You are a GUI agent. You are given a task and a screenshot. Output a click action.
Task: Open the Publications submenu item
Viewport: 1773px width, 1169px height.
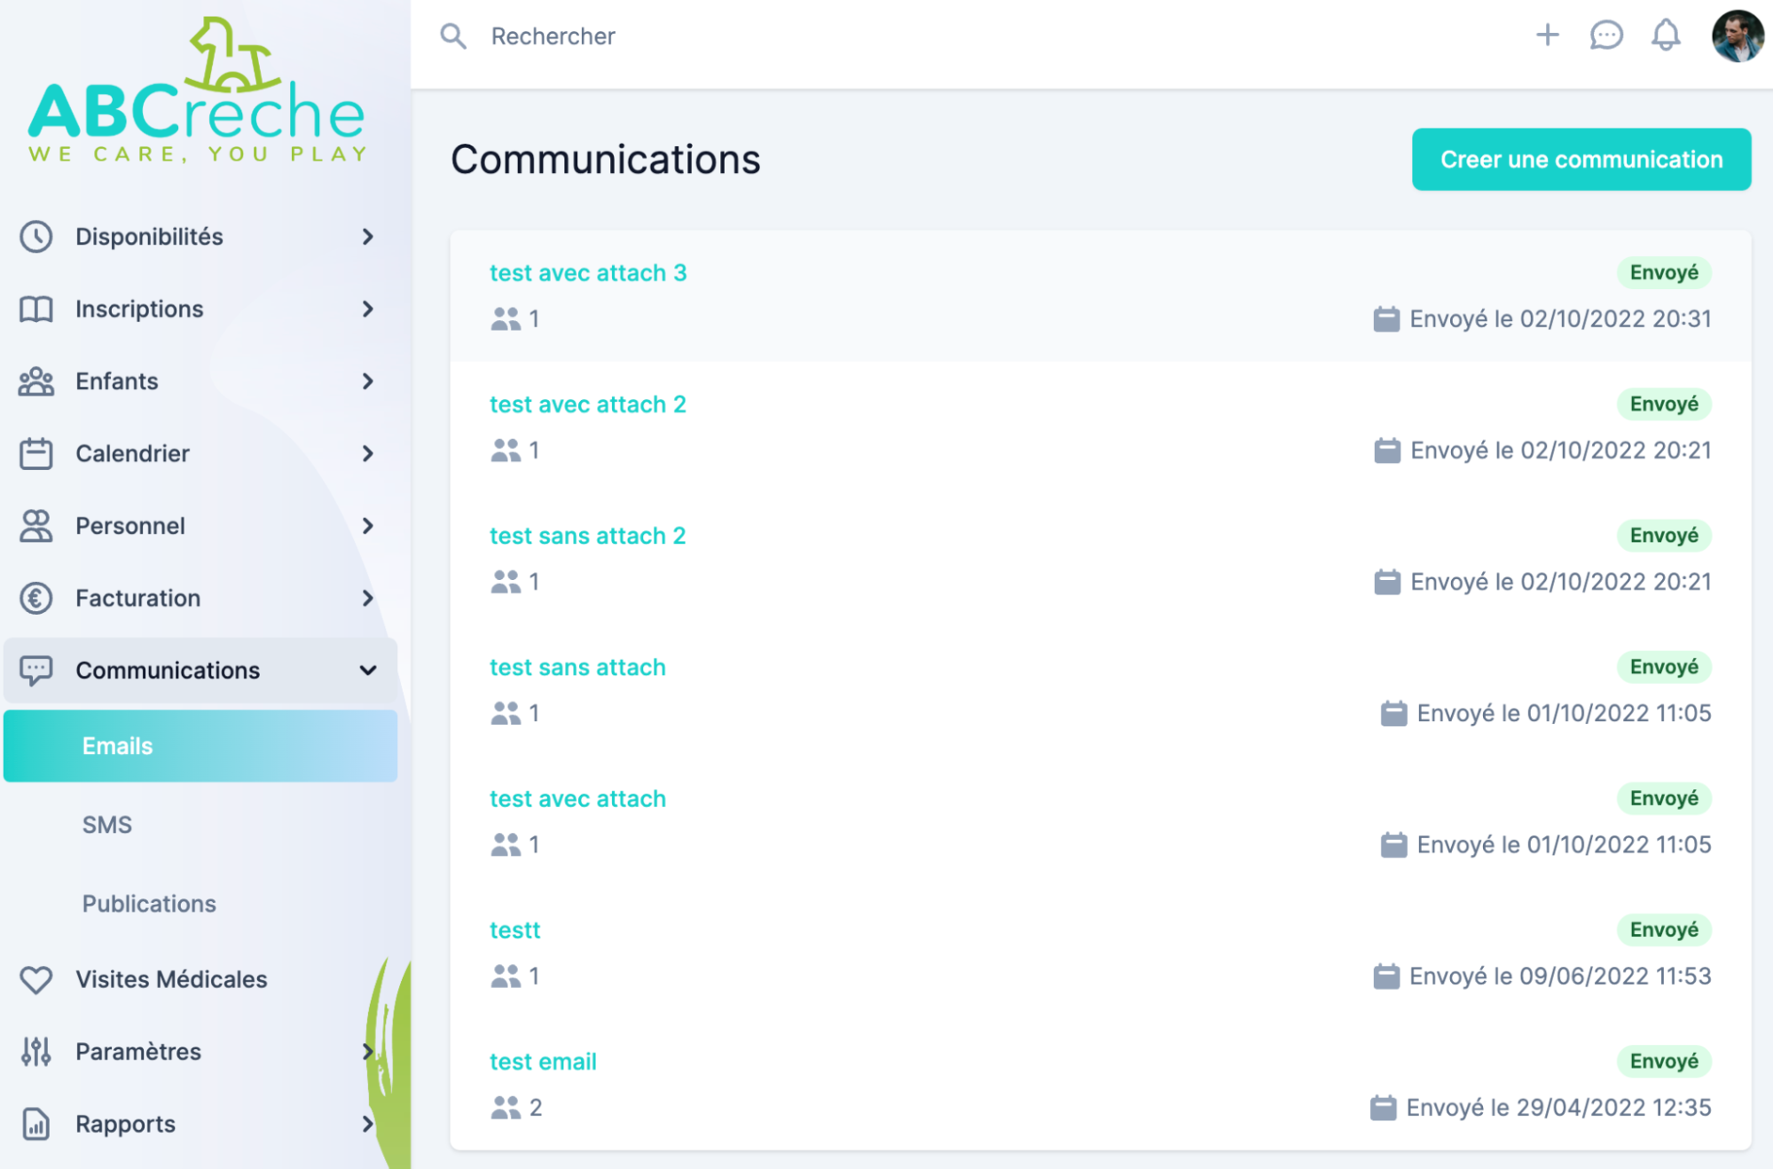[x=149, y=904]
